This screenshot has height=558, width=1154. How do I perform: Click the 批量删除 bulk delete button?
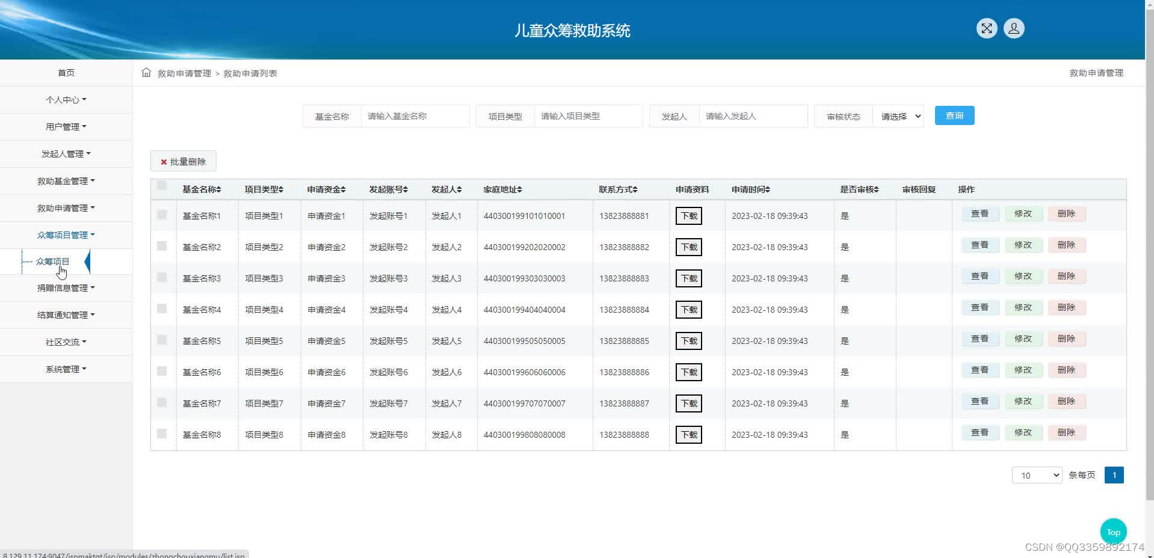click(183, 161)
